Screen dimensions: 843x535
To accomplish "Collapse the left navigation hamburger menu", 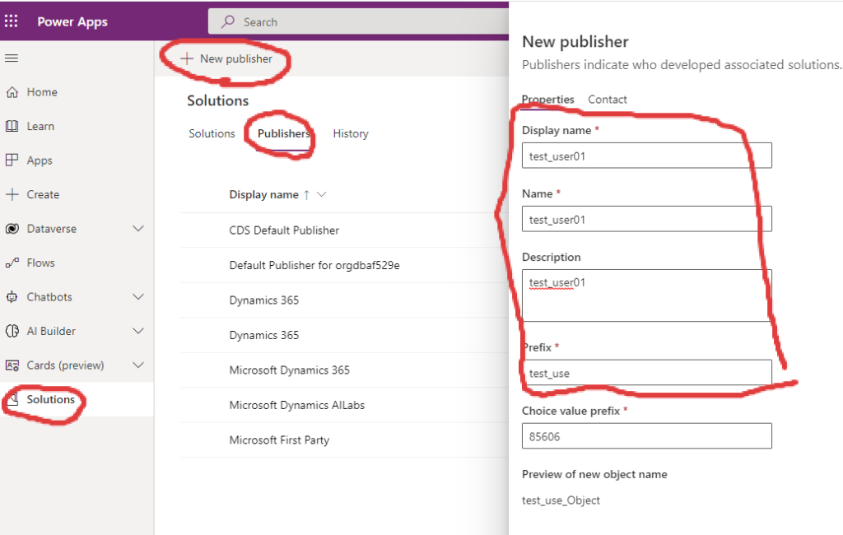I will tap(12, 58).
